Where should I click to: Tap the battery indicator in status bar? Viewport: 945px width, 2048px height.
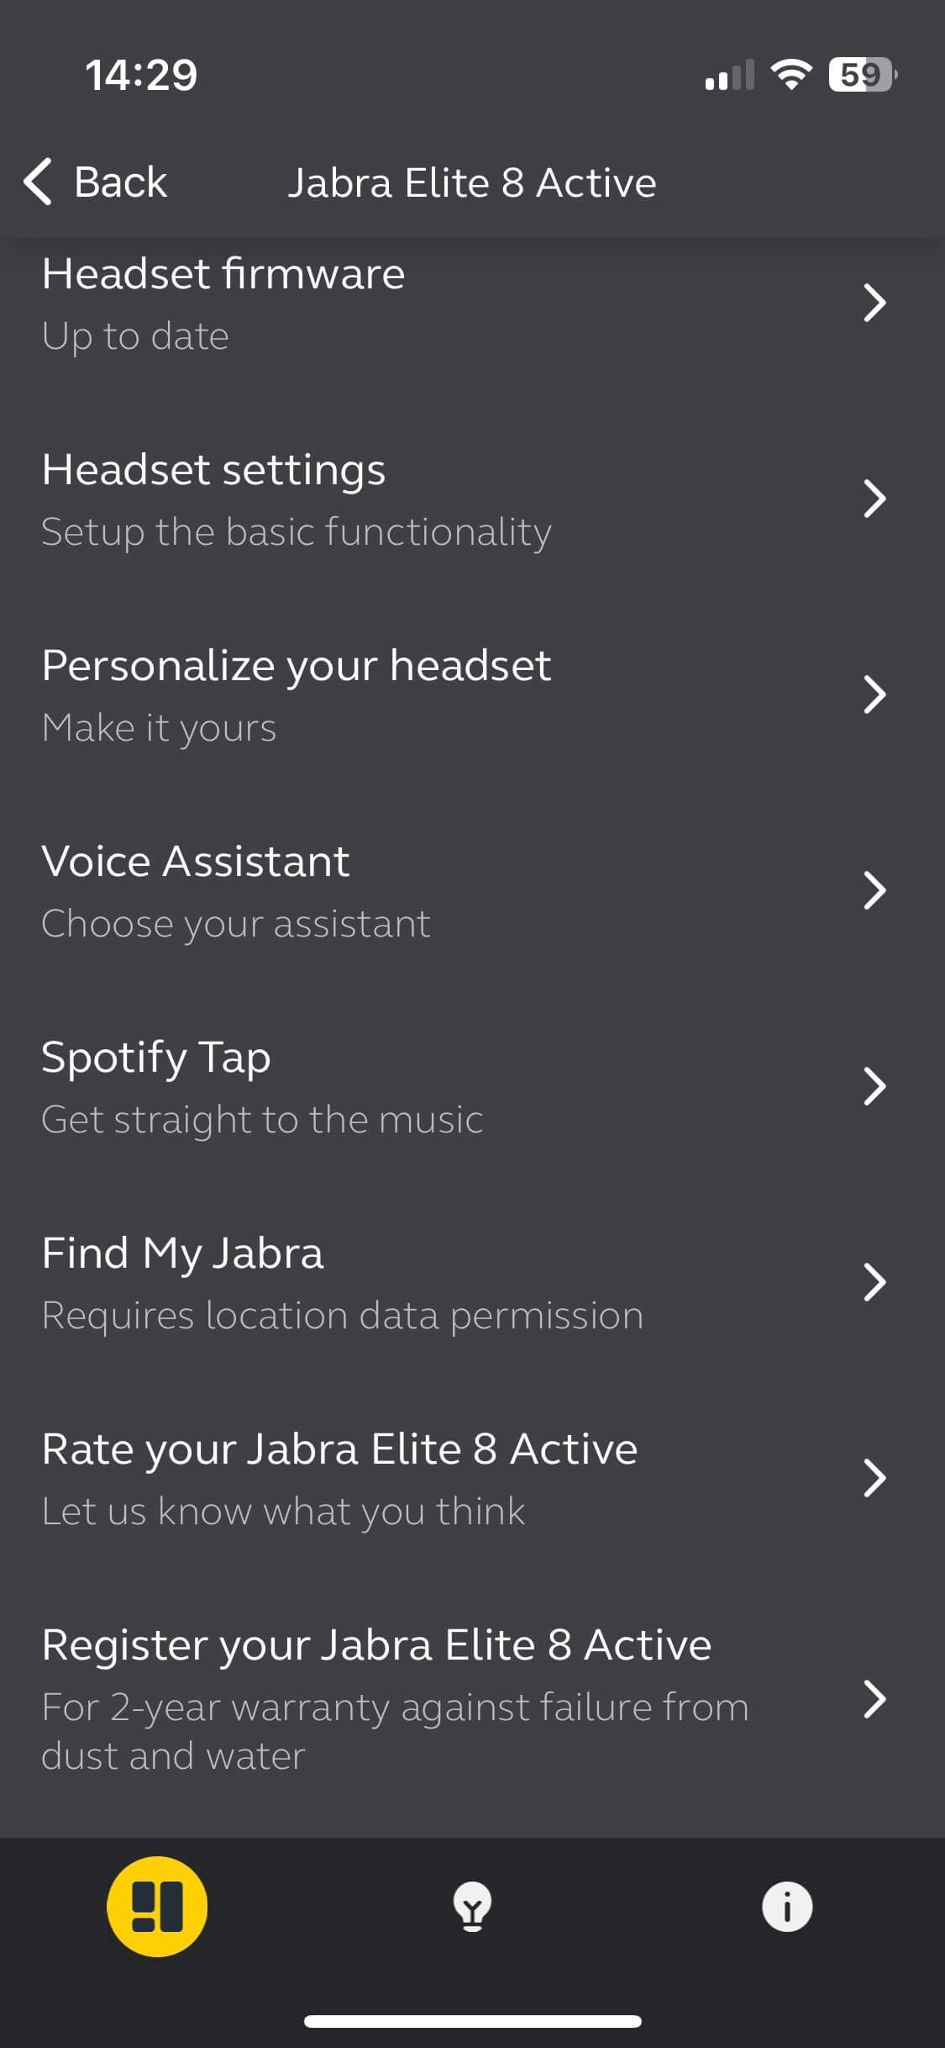(x=862, y=75)
